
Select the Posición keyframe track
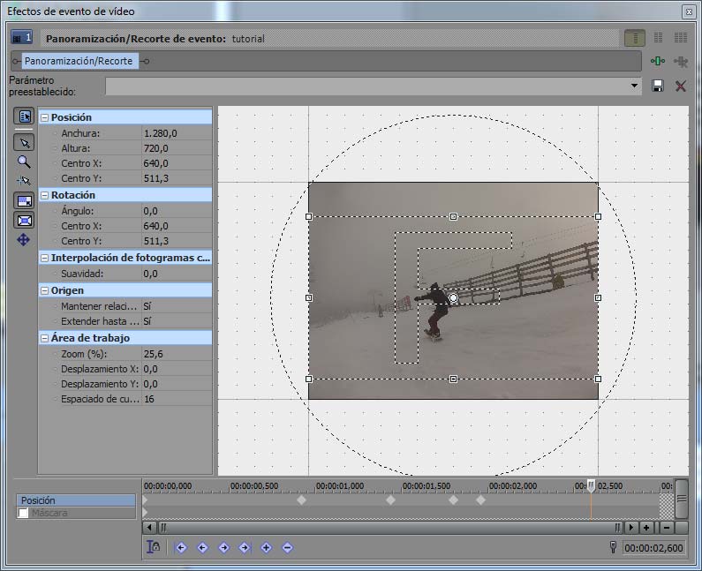76,500
